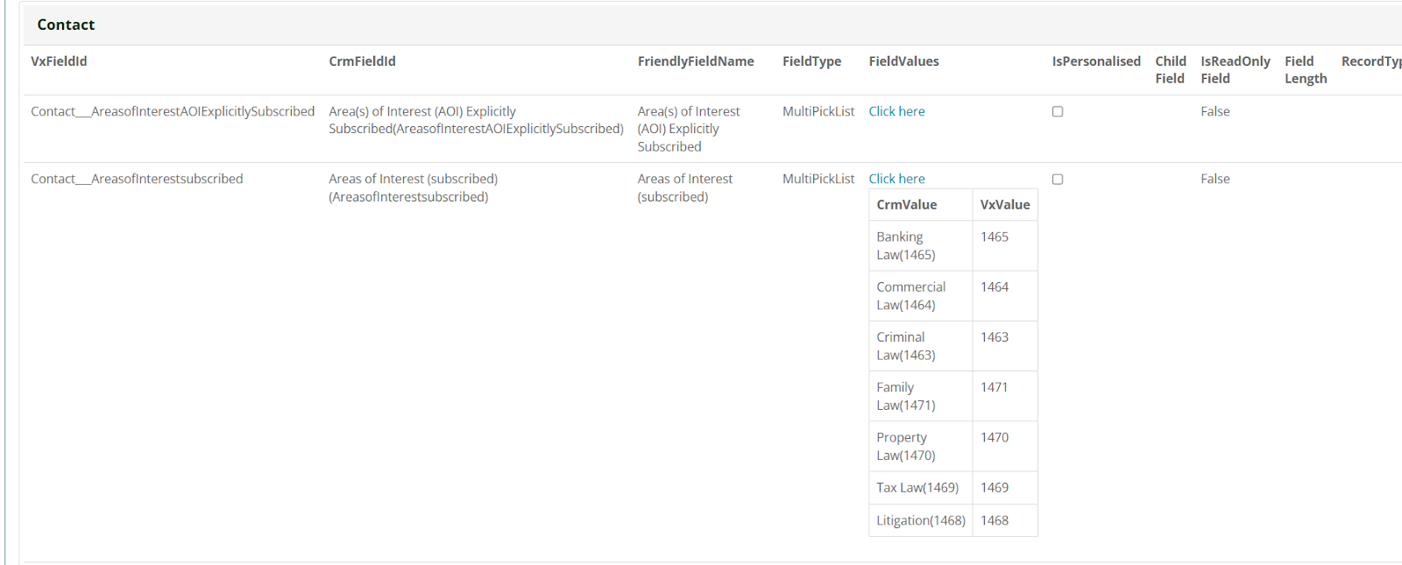Click the Family Law(1471) entry

[x=921, y=396]
